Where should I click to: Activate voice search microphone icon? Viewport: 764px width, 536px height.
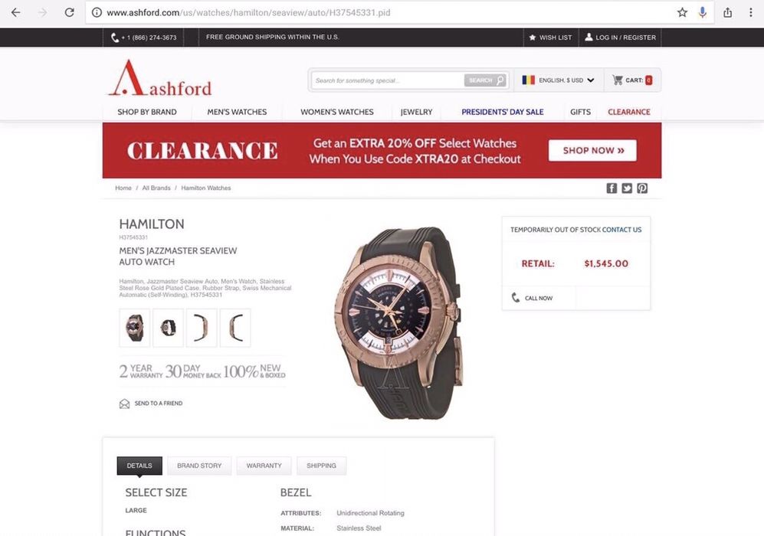pyautogui.click(x=702, y=13)
